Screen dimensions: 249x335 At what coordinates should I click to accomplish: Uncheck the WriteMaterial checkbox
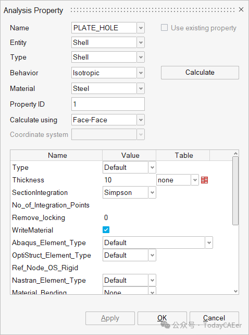106,230
